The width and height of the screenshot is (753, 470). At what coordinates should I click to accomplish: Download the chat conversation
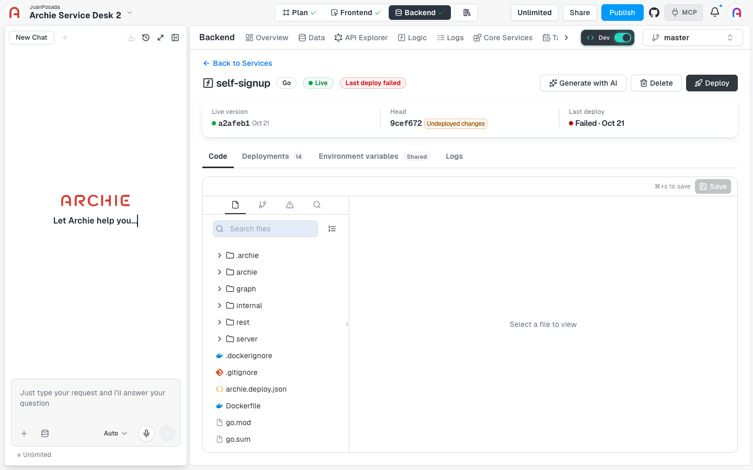click(131, 38)
